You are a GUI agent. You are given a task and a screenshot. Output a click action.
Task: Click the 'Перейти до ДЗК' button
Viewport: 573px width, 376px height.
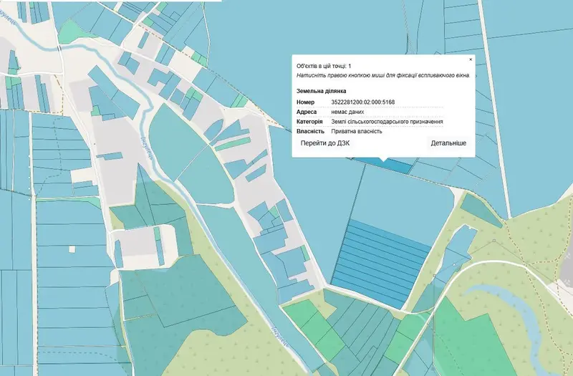click(325, 143)
